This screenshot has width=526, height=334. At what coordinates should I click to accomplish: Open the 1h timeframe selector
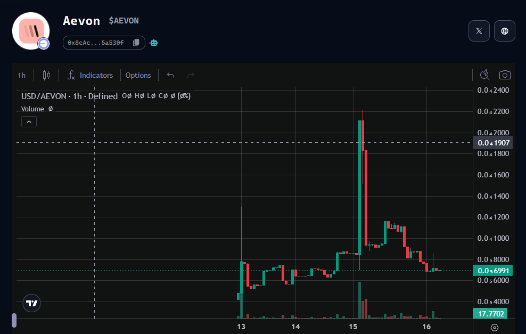(x=21, y=75)
